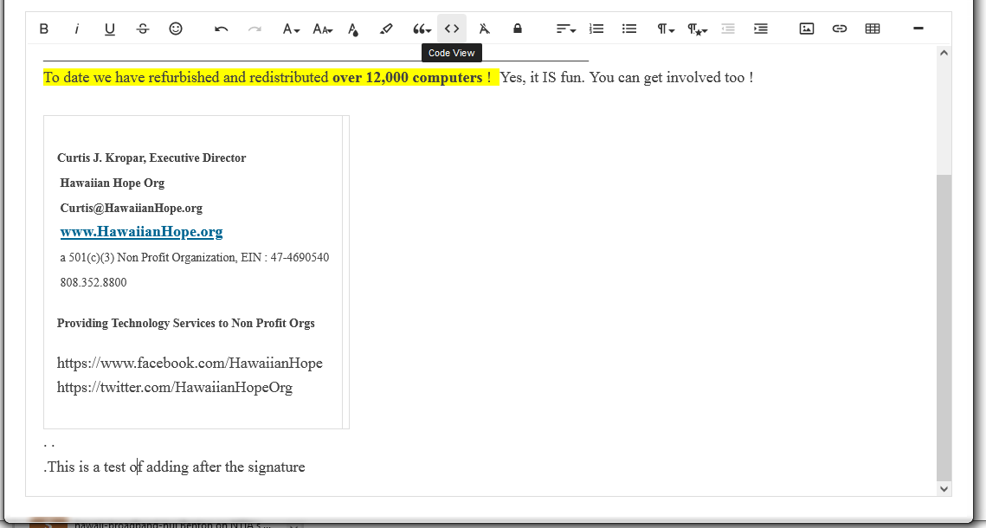Viewport: 986px width, 528px height.
Task: Insert horizontal line
Action: (918, 29)
